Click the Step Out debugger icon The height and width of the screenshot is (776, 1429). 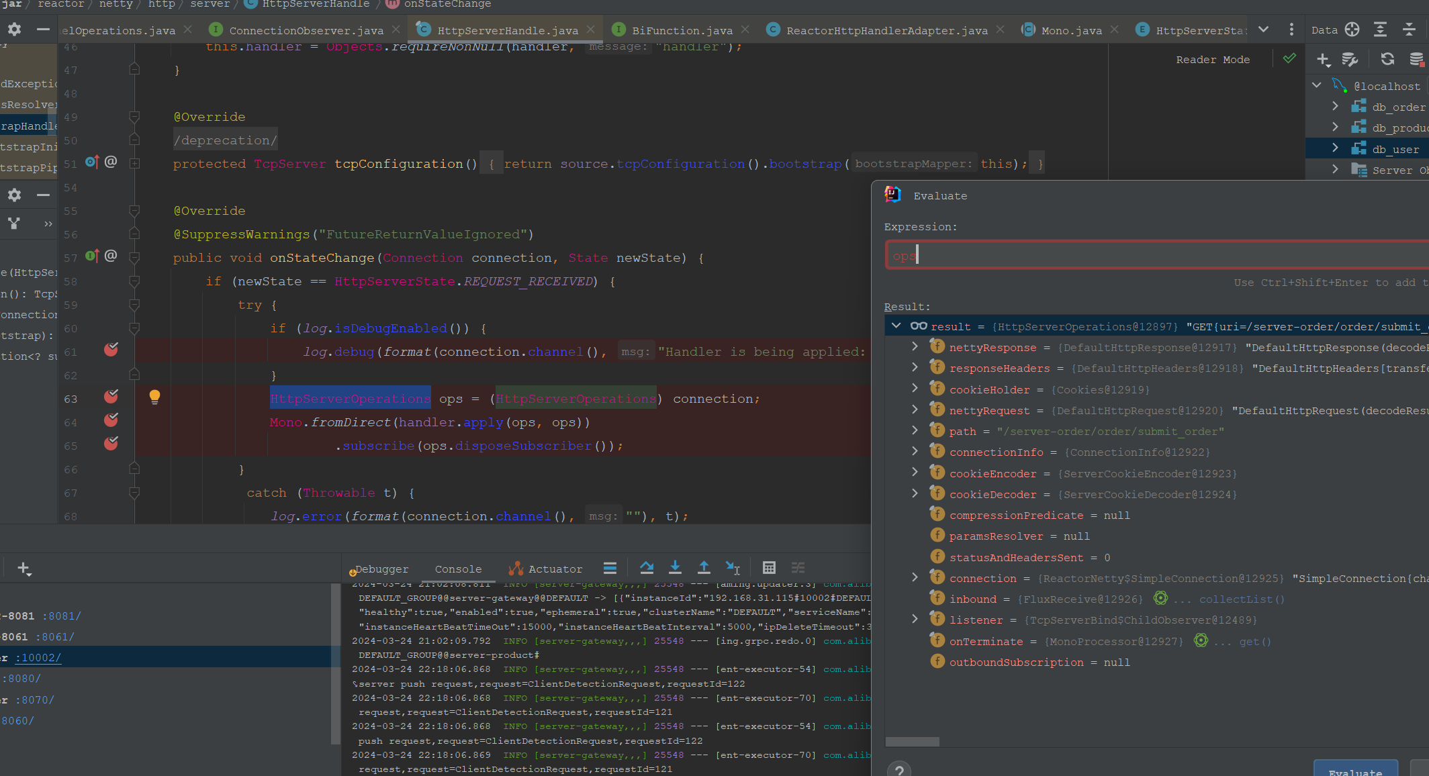point(704,568)
